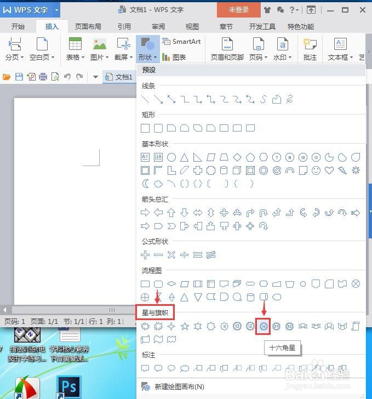The height and width of the screenshot is (399, 372).
Task: Select the rounded rectangle shape
Action: [158, 128]
